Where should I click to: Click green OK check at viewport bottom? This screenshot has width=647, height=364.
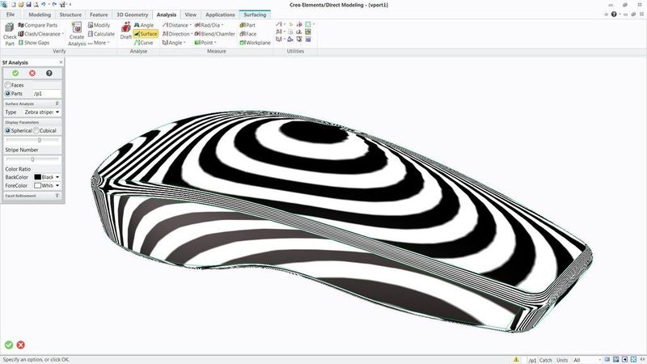(9, 345)
